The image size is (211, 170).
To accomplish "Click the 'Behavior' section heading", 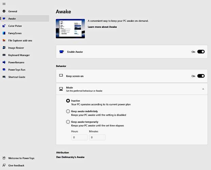I will click(x=61, y=66).
